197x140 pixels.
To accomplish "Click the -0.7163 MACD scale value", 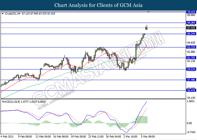I will click(x=191, y=132).
